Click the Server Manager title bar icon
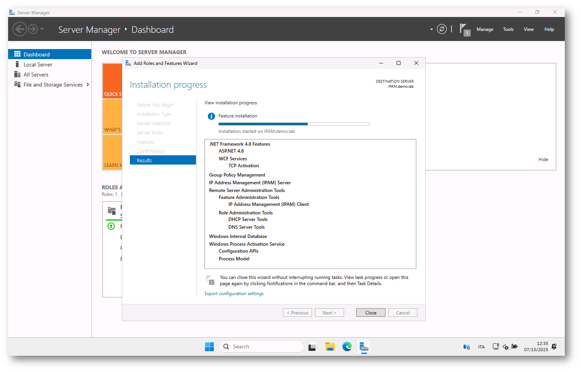Image resolution: width=581 pixels, height=372 pixels. tap(12, 13)
